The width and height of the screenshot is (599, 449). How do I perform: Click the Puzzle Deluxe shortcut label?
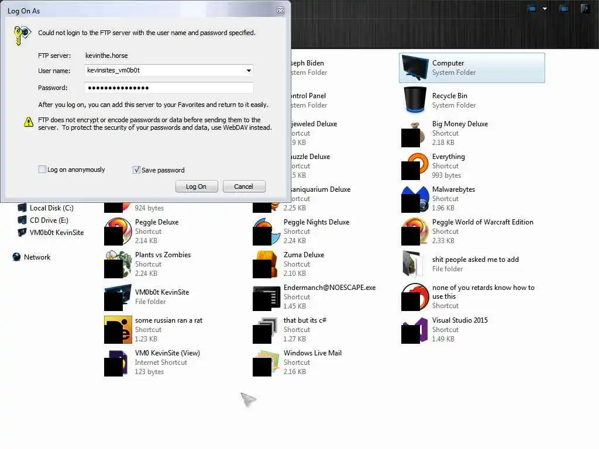(310, 157)
